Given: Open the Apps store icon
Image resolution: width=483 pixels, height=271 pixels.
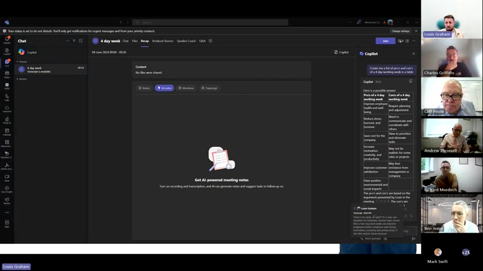Looking at the screenshot, I should pyautogui.click(x=7, y=224).
